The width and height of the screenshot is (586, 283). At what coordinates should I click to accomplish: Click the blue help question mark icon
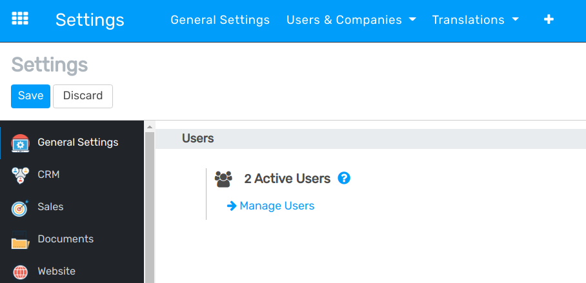[344, 179]
